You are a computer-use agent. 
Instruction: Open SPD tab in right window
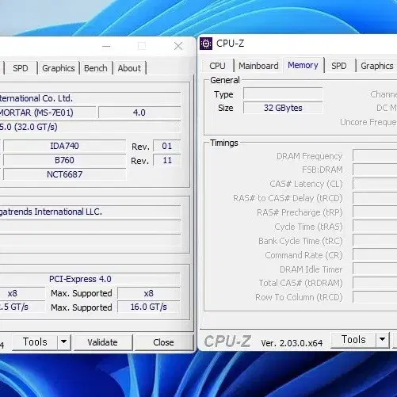pos(339,66)
